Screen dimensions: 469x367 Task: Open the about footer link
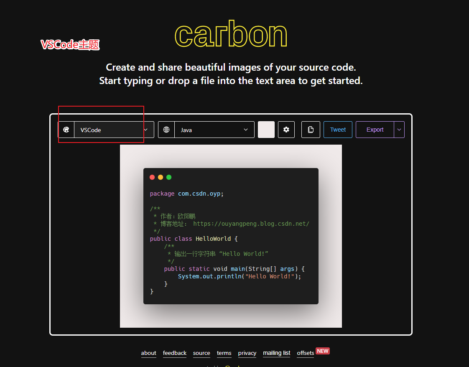click(149, 353)
